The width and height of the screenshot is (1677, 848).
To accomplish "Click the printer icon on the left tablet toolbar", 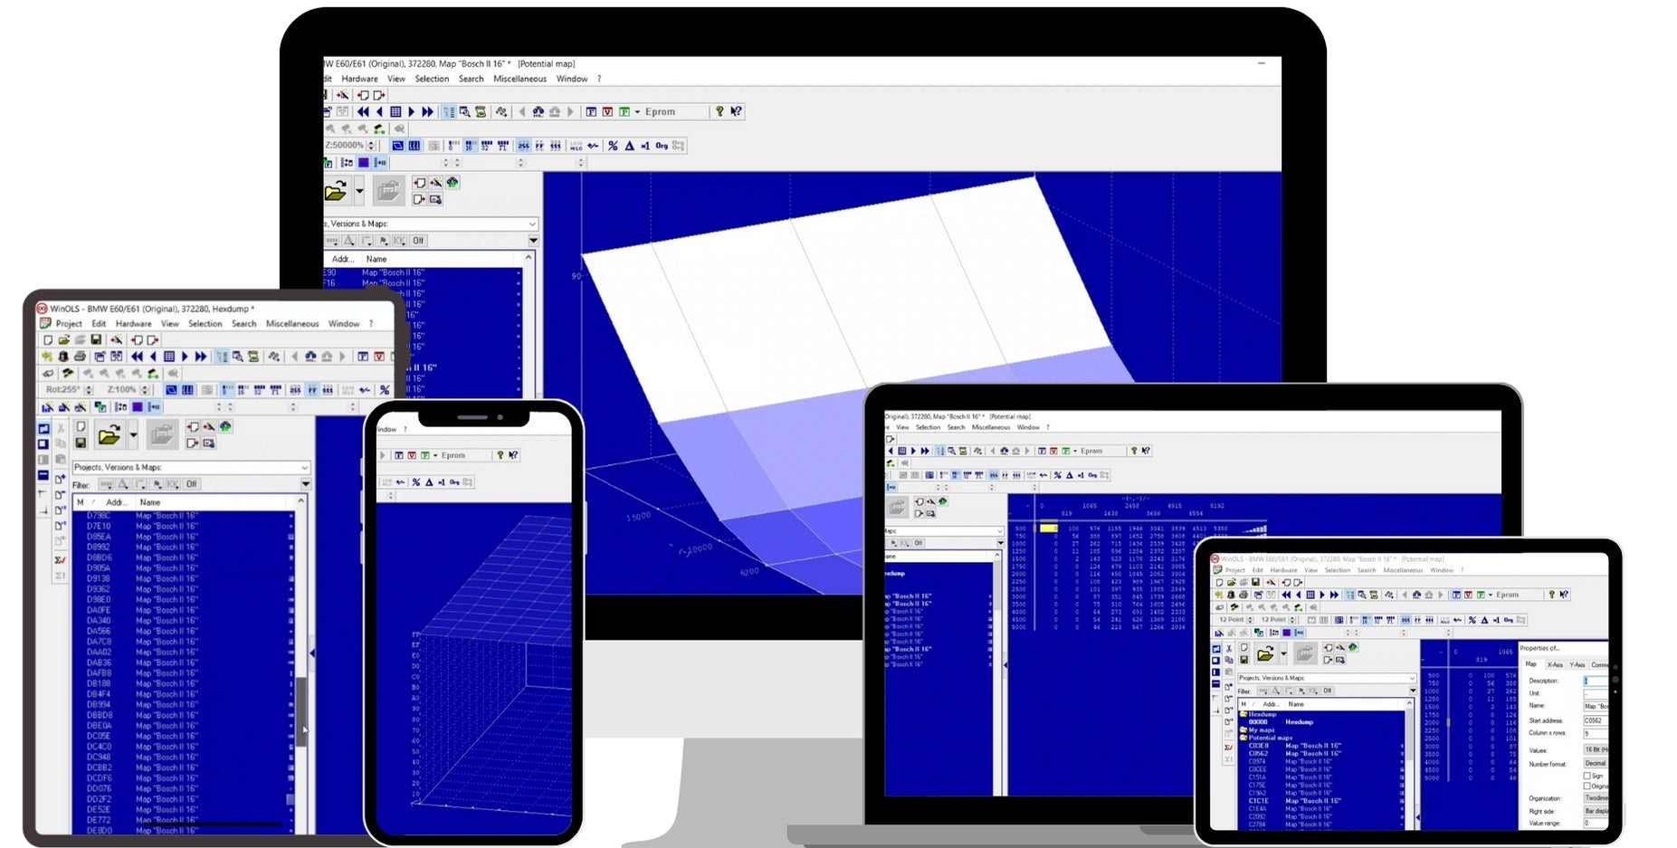I will tap(80, 357).
